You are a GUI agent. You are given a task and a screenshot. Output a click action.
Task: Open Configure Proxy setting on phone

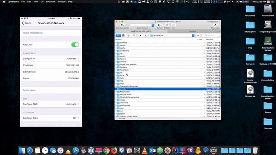pos(51,118)
